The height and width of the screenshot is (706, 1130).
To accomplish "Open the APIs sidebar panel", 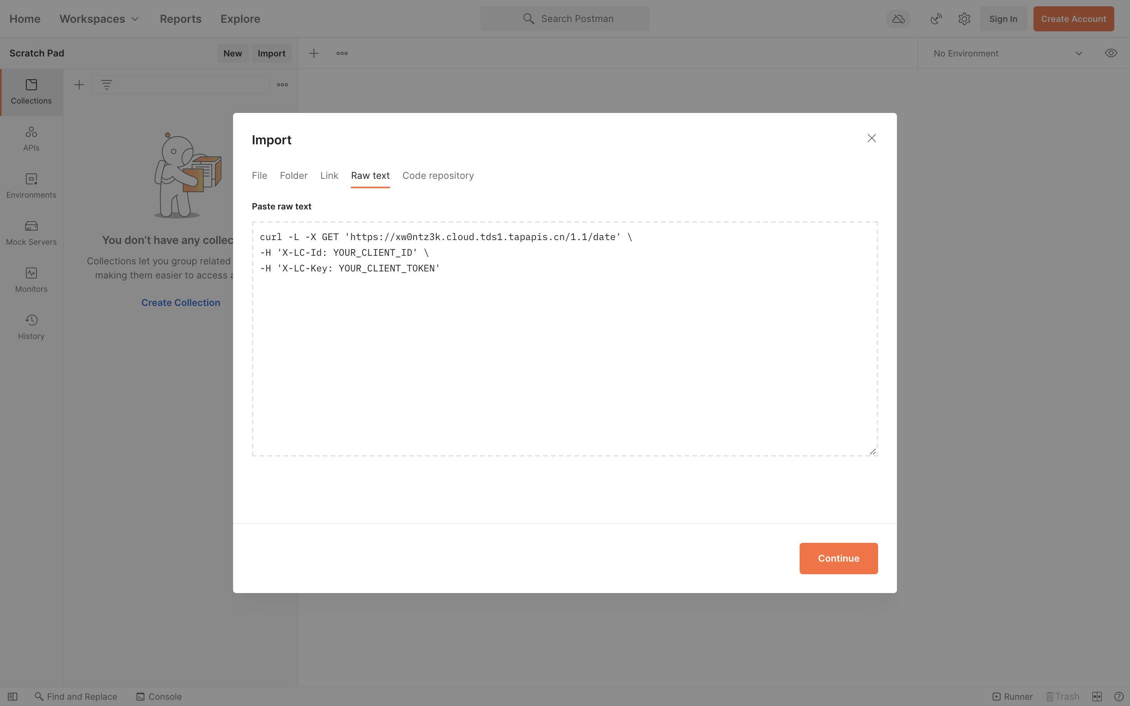I will click(x=31, y=138).
